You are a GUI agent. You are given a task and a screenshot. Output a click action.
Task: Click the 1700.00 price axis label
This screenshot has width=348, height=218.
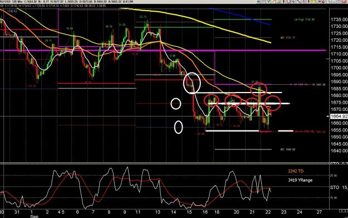tap(339, 68)
